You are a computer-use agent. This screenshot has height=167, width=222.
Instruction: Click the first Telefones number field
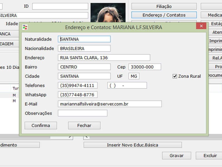point(78,85)
